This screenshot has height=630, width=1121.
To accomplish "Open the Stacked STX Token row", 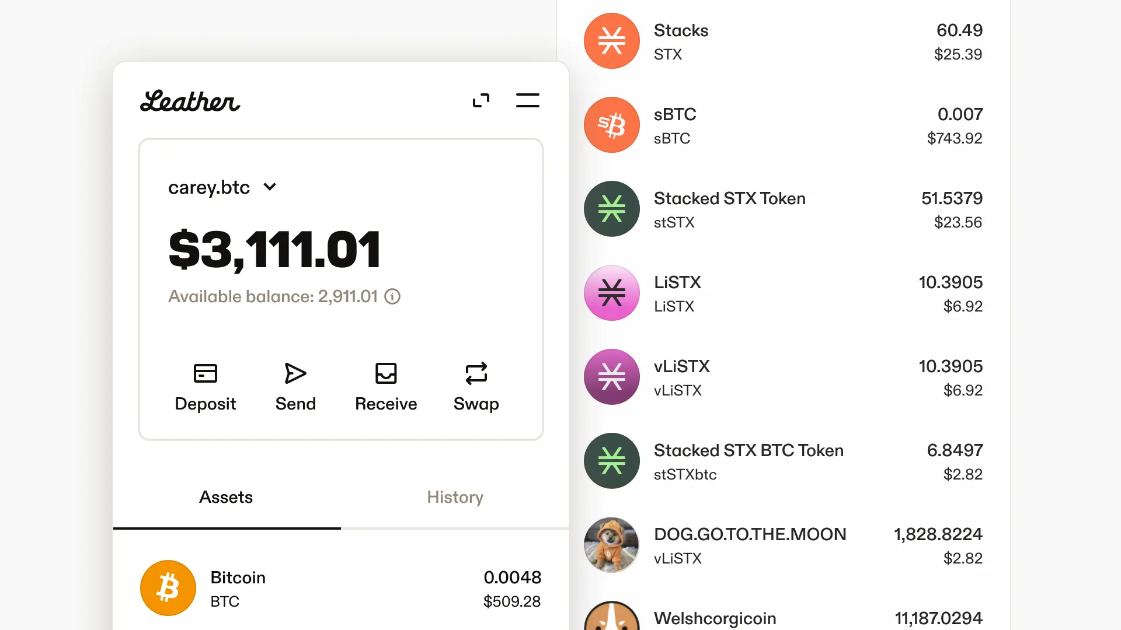I will (782, 209).
